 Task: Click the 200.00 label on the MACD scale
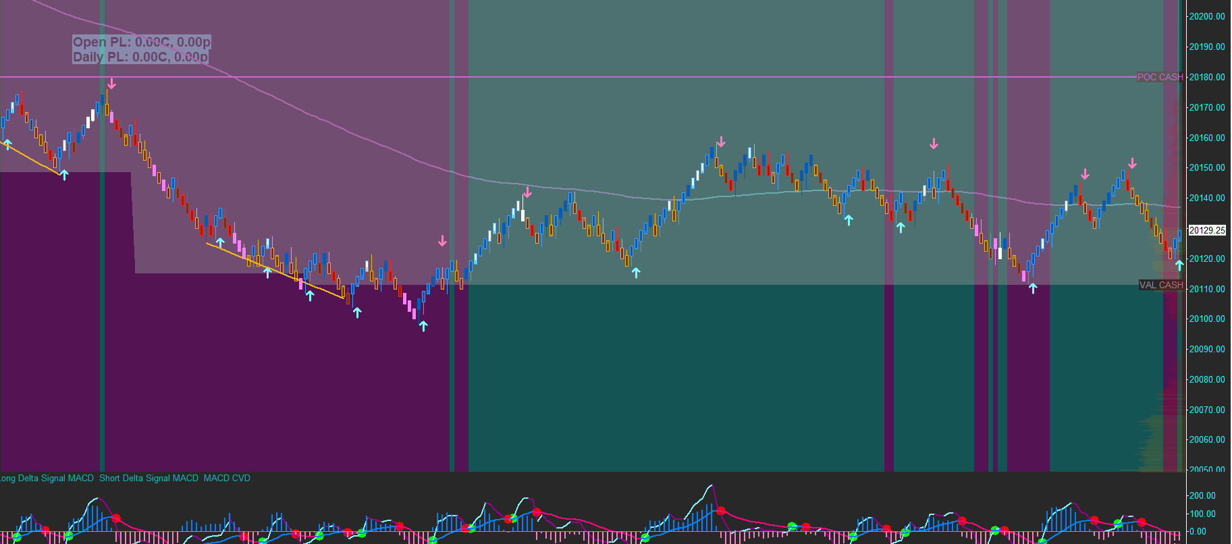tap(1202, 495)
